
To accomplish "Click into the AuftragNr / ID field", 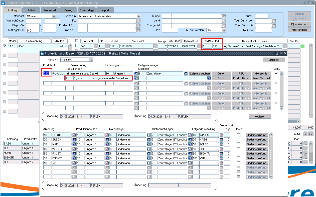I will click(33, 30).
